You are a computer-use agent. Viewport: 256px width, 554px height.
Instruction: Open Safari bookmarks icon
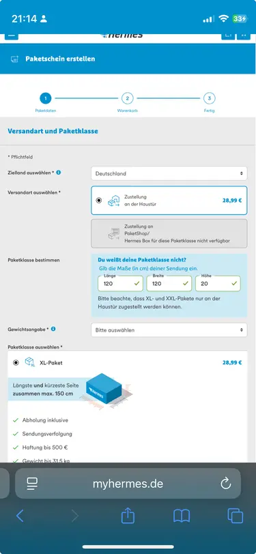pos(182,516)
